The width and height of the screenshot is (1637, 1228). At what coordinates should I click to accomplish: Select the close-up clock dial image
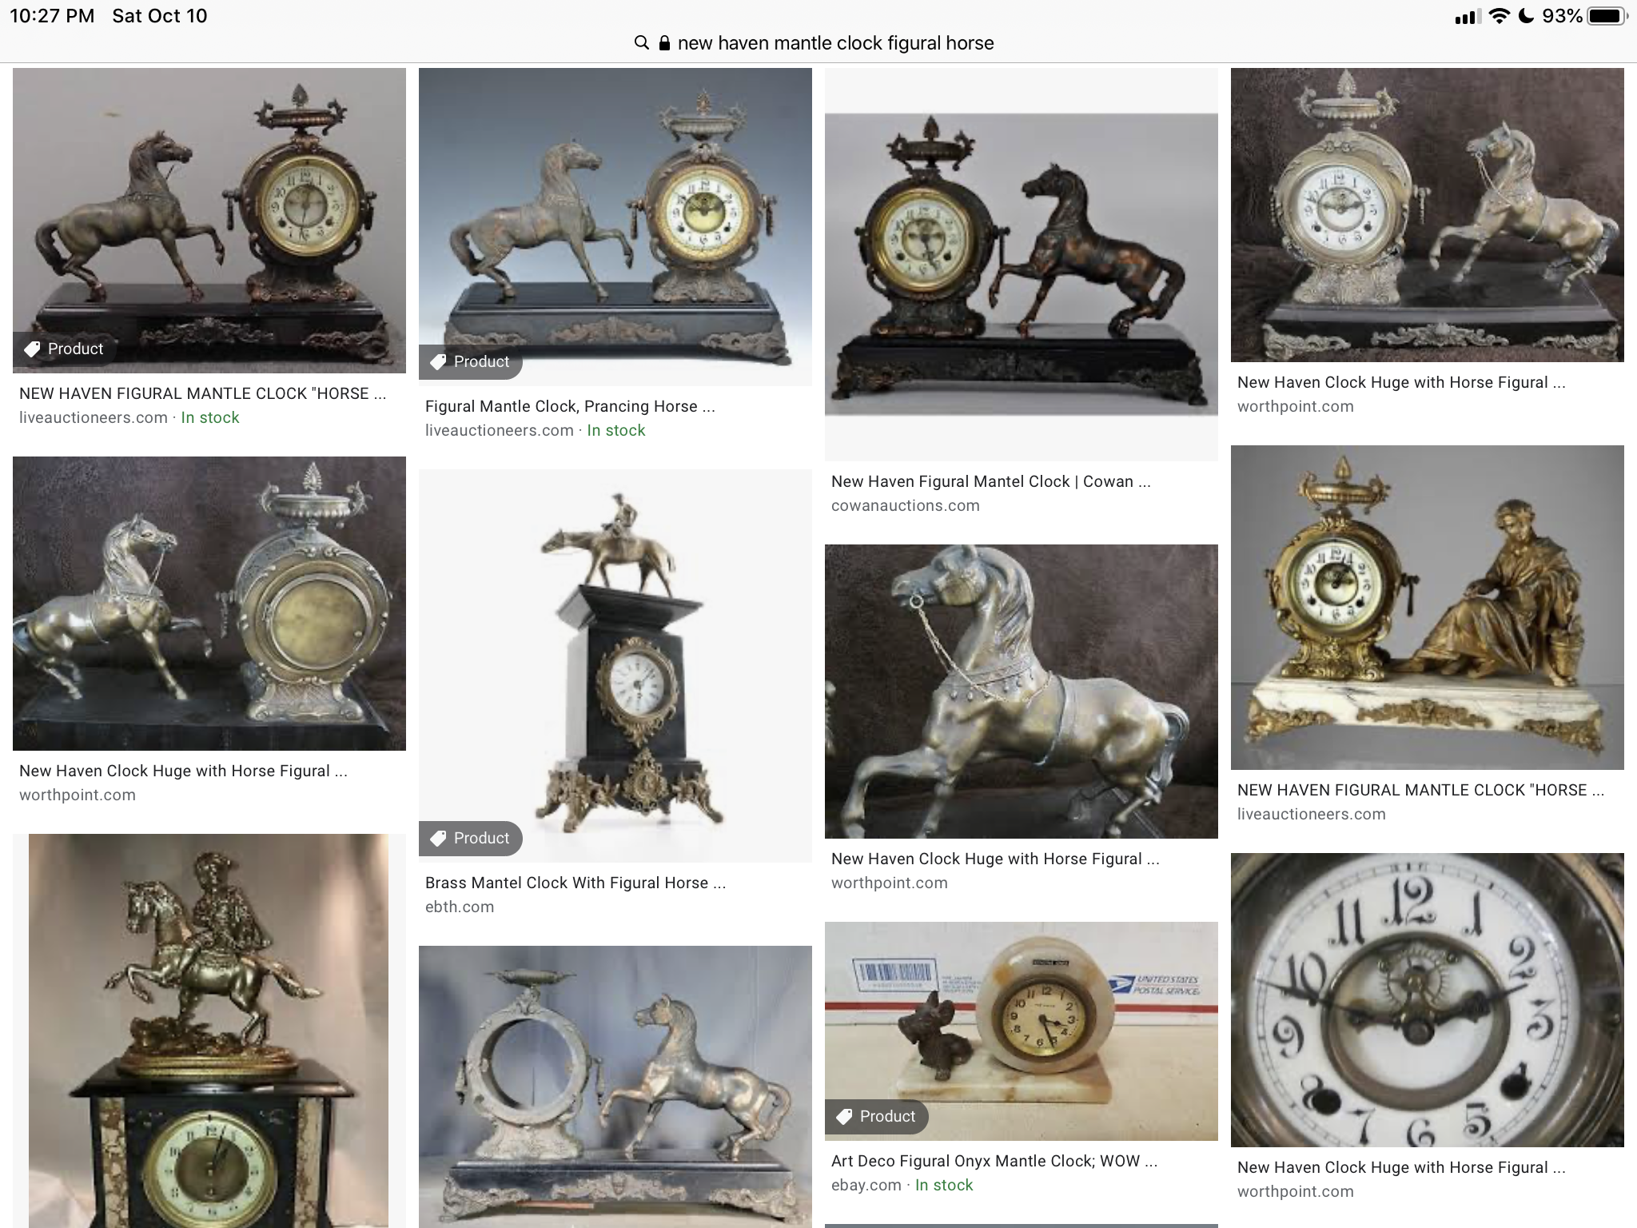[x=1427, y=1000]
